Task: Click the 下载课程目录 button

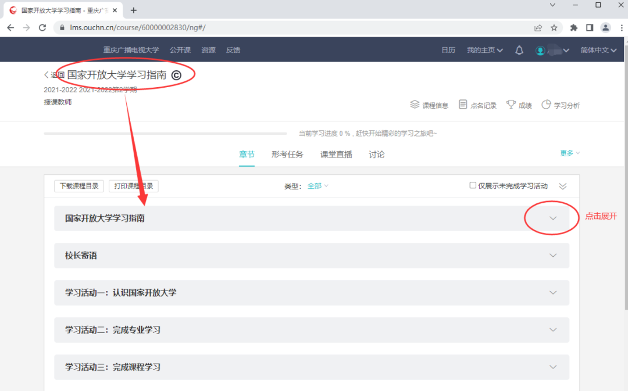Action: tap(79, 186)
